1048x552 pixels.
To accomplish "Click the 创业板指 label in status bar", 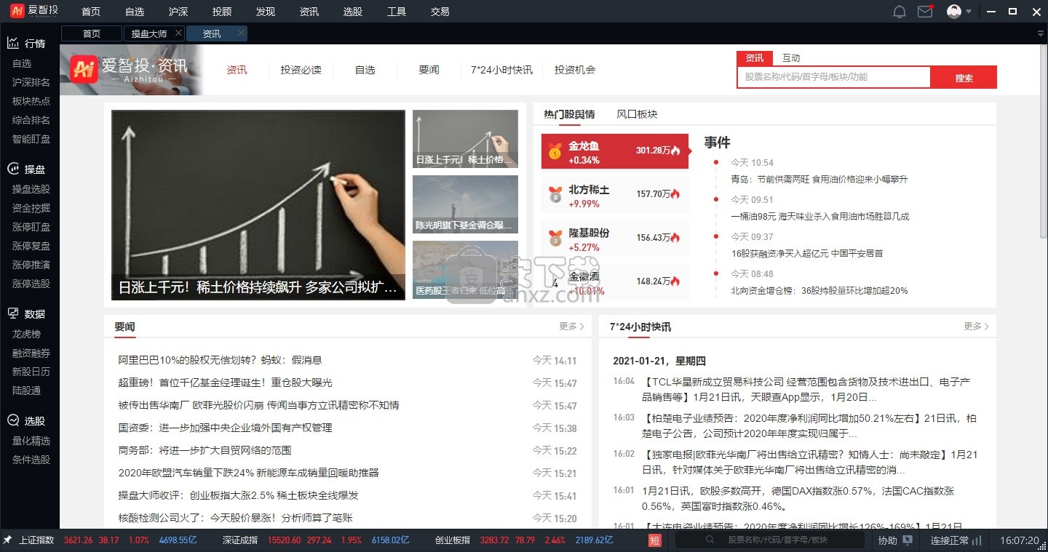I will pos(453,540).
